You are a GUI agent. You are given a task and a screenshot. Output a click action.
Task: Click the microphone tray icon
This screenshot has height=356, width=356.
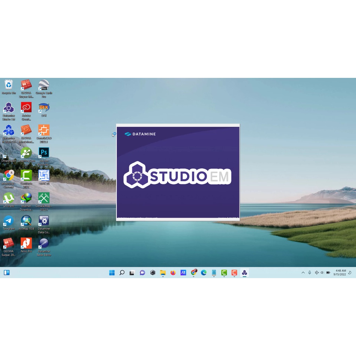coord(310,273)
